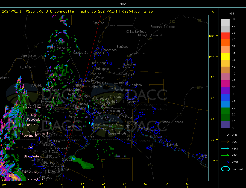Click the 120 tick on vertical axis
Image resolution: width=246 pixels, height=188 pixels.
coord(211,36)
